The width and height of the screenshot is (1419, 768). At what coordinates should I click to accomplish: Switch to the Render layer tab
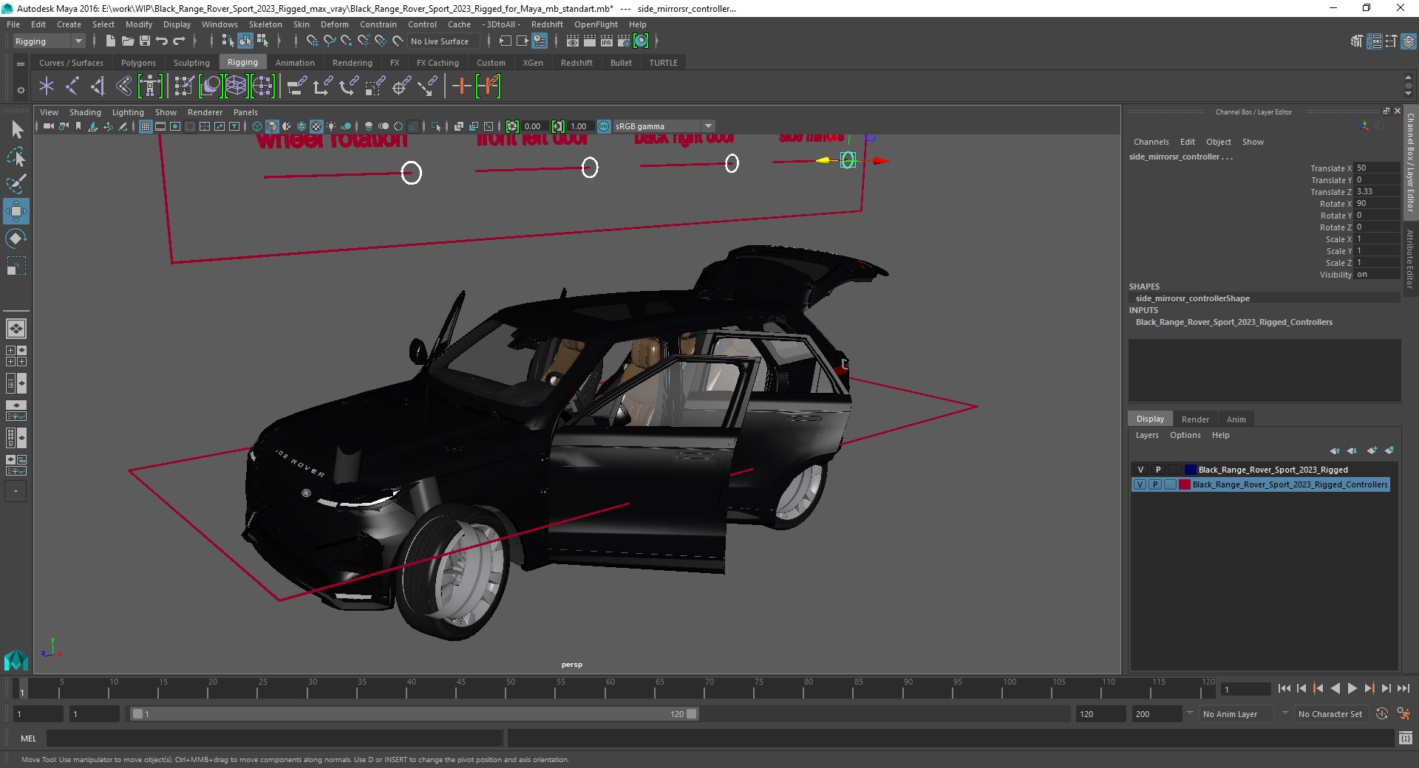1195,419
